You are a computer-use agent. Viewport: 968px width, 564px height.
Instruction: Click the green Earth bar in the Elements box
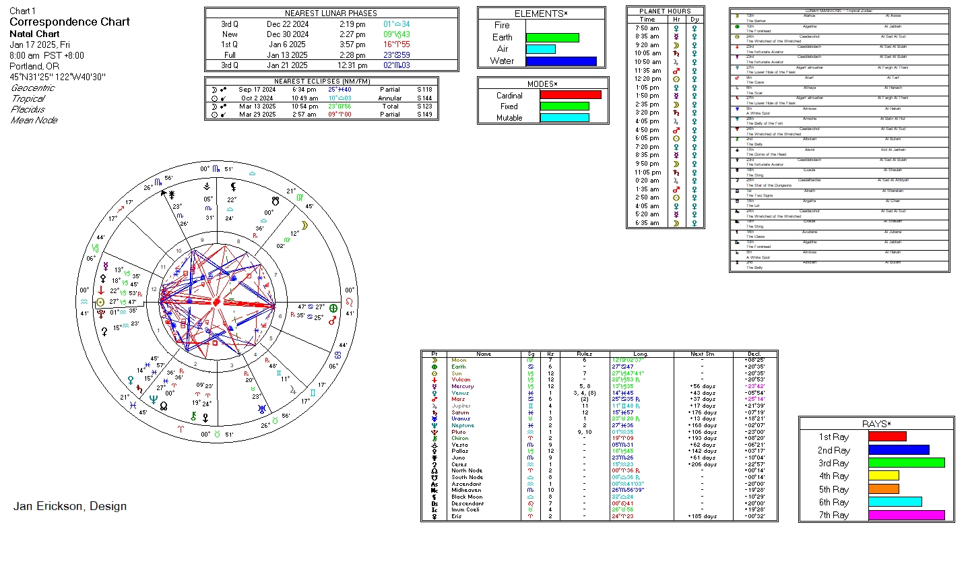(x=552, y=38)
